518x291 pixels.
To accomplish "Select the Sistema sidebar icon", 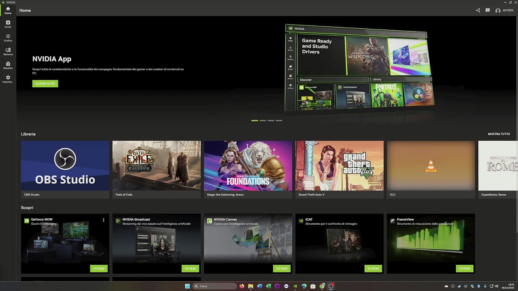I will tap(8, 51).
